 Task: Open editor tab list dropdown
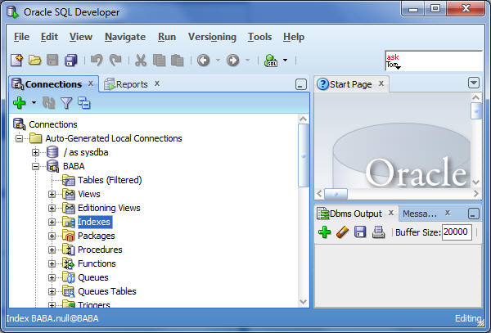pyautogui.click(x=474, y=83)
